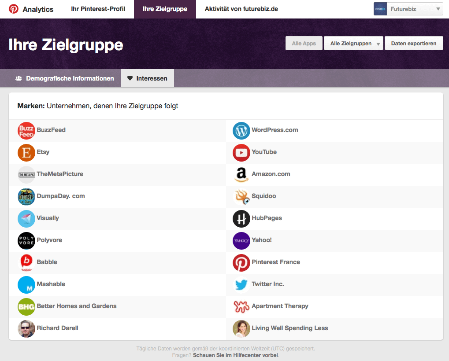
Task: Open the Twitter Inc. name link
Action: point(268,284)
